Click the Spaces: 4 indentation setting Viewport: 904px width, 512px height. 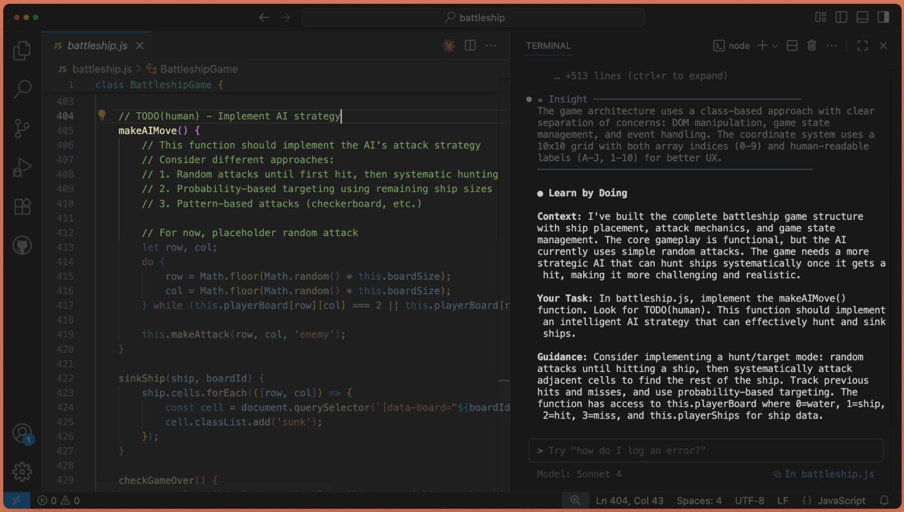point(699,500)
